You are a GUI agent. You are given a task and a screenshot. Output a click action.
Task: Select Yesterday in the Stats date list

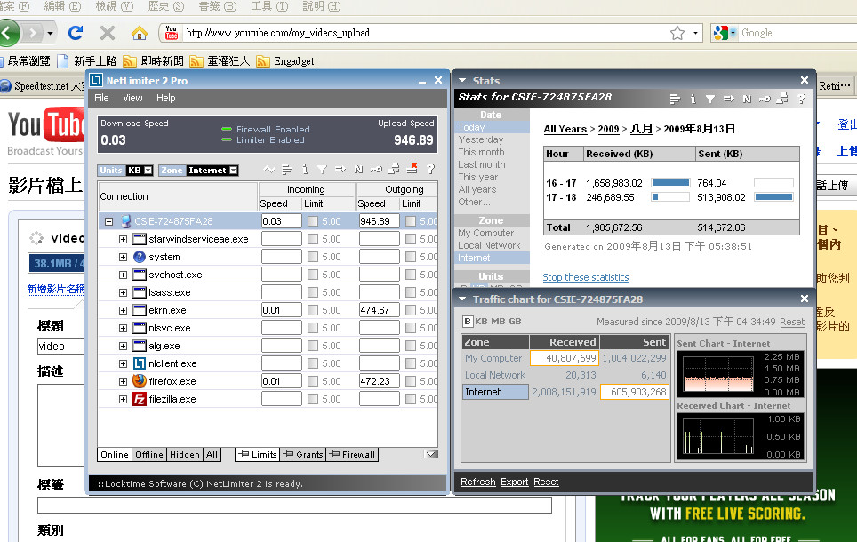(480, 139)
